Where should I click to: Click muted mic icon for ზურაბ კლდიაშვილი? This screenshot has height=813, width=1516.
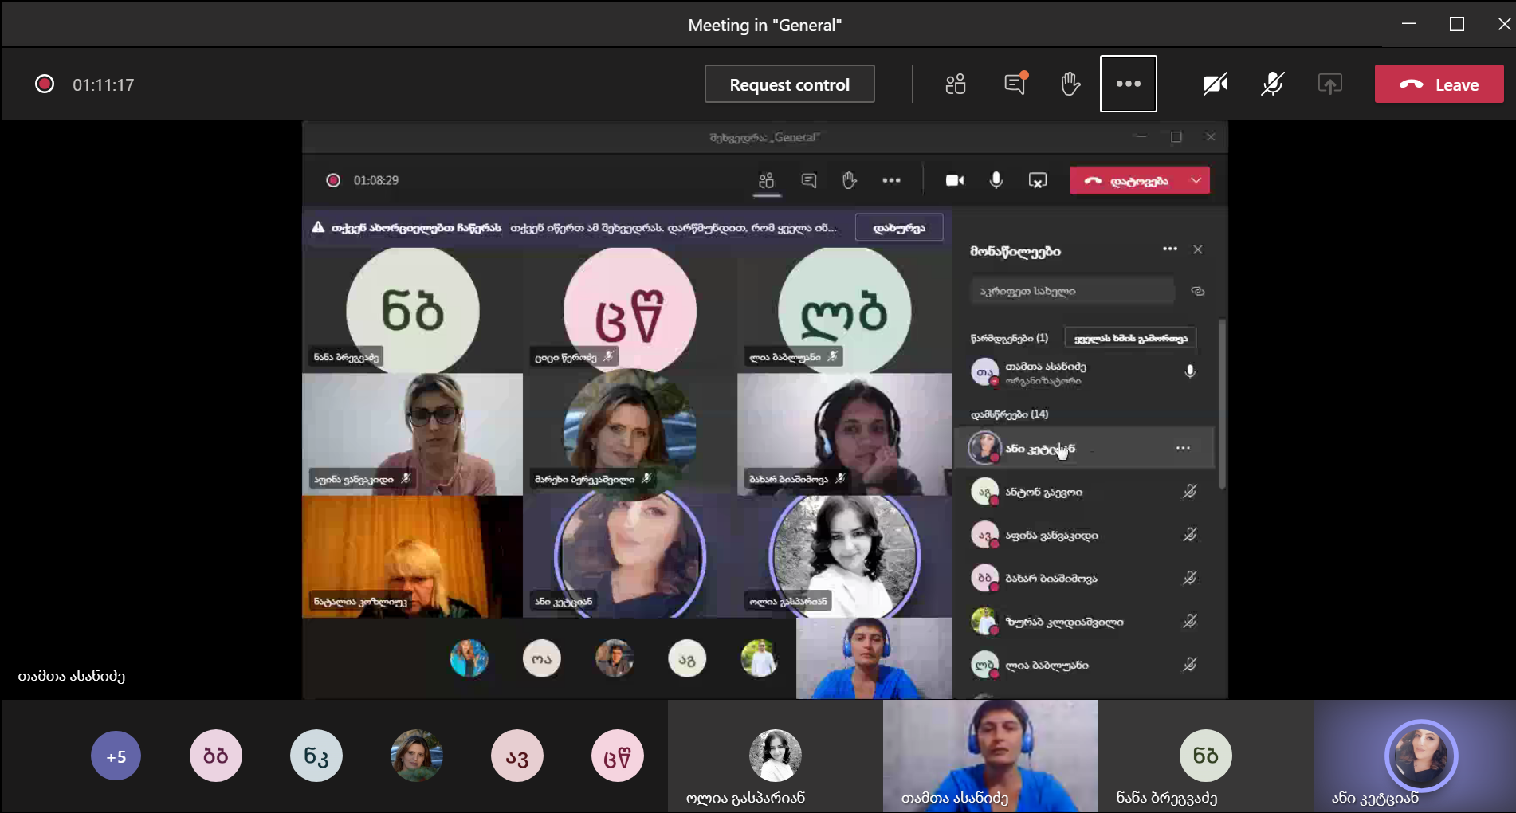click(1189, 621)
